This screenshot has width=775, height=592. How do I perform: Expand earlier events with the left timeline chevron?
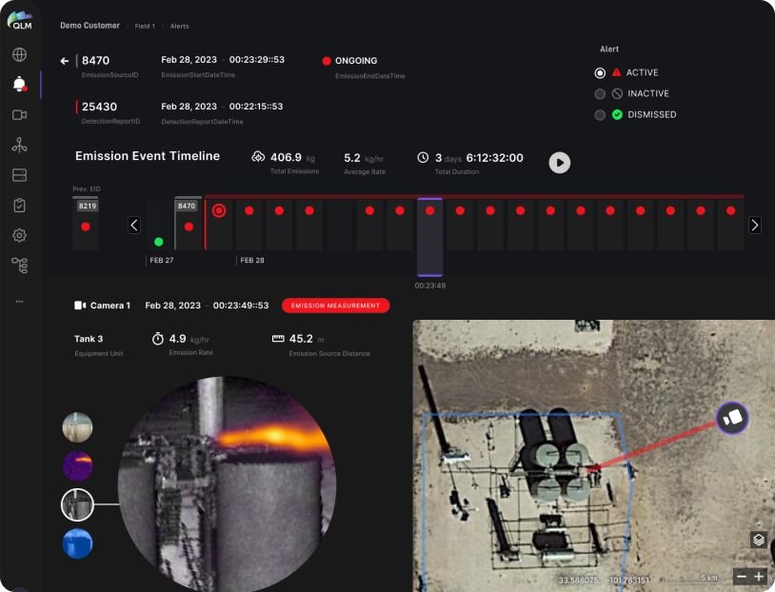(x=134, y=225)
